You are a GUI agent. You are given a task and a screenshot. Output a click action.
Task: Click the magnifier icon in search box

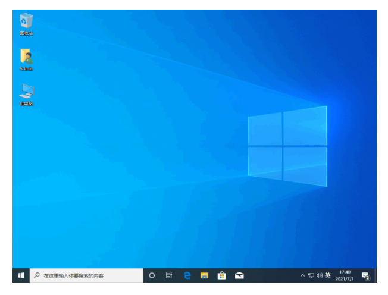pos(37,275)
